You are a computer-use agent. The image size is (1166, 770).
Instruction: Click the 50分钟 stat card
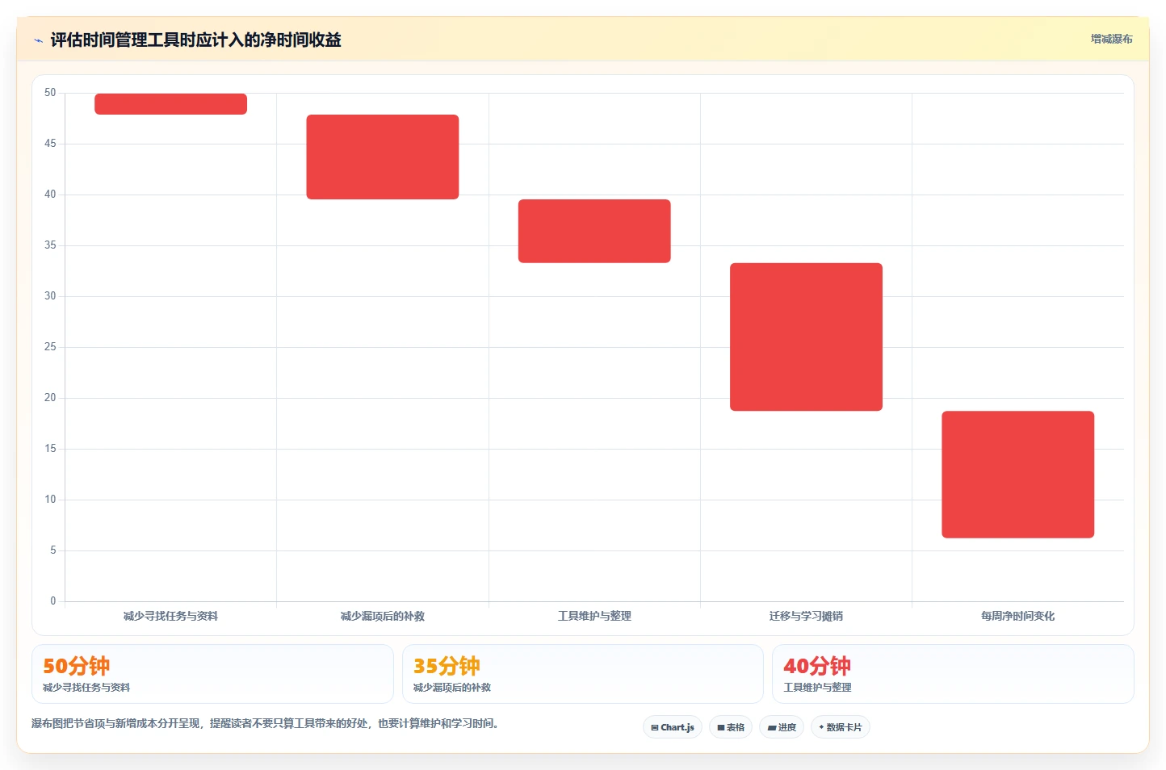coord(212,674)
